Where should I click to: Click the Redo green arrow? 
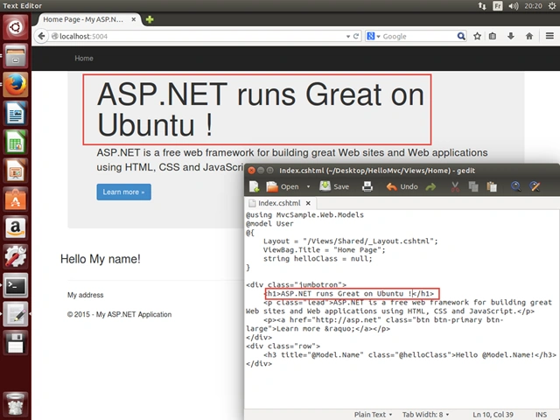coord(430,186)
